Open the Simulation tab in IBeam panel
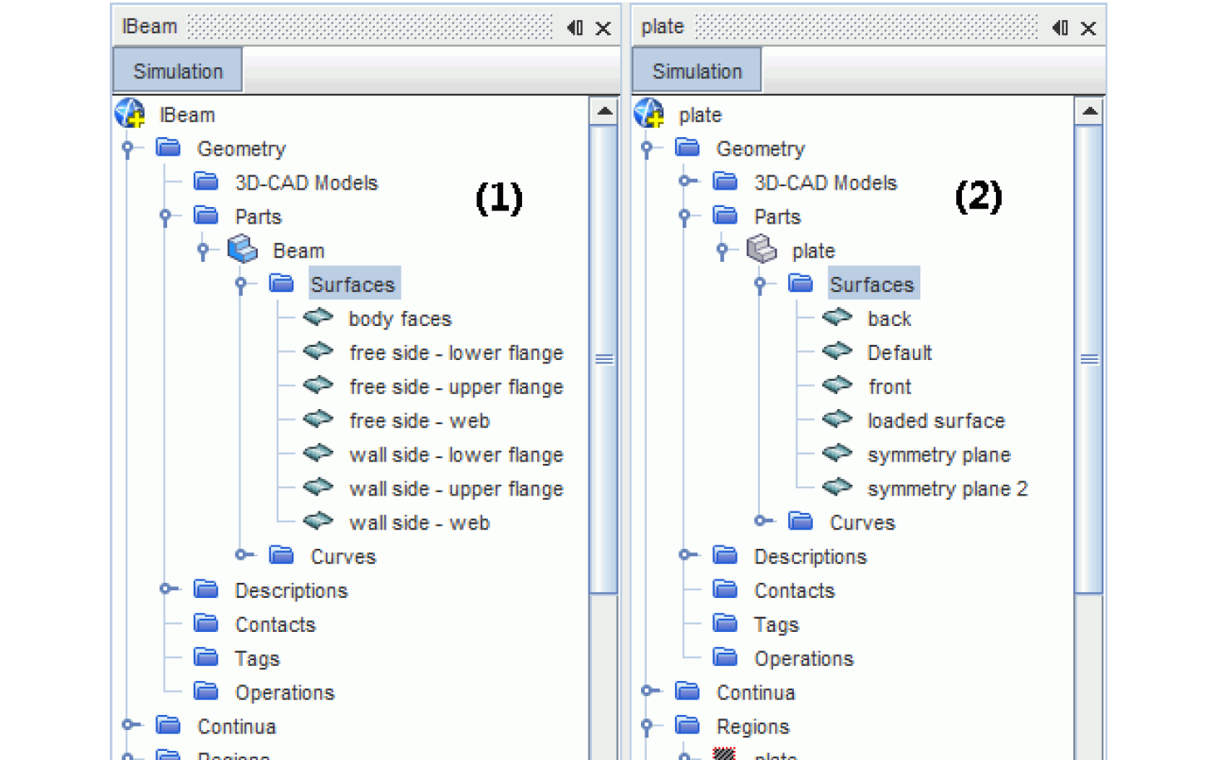The height and width of the screenshot is (760, 1213). (x=178, y=71)
